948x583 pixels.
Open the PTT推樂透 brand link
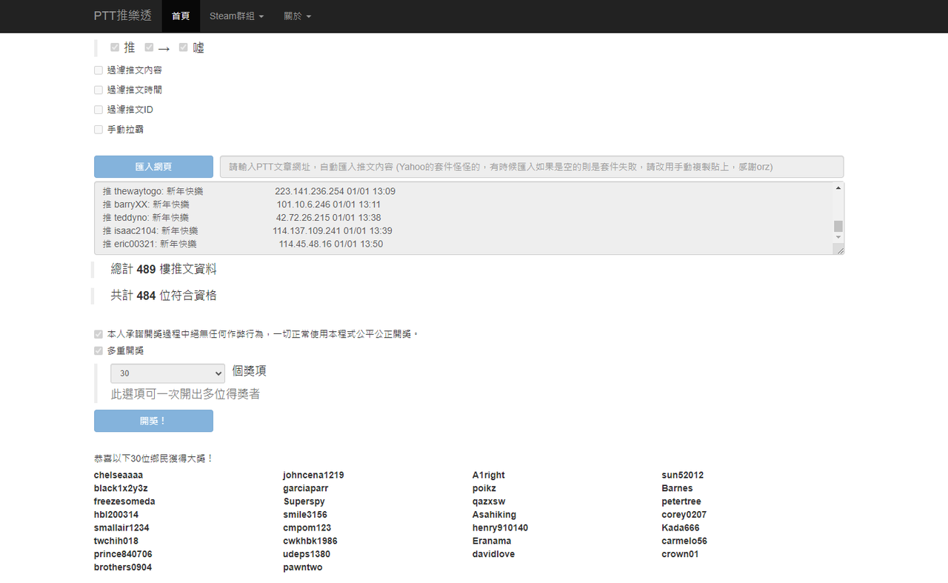click(123, 16)
